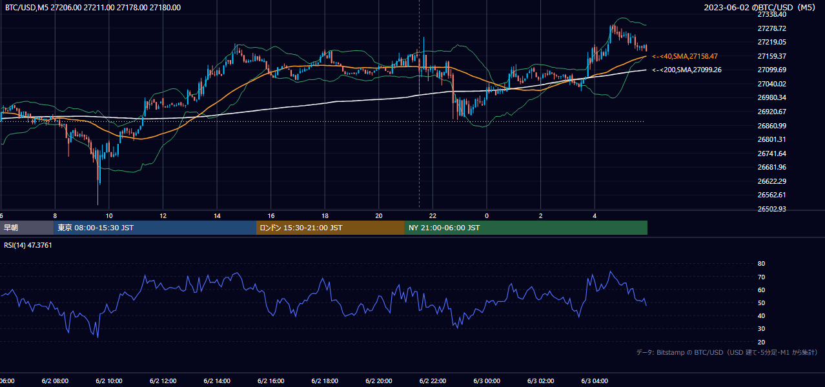Click the RSI scale value 40
Screen dimensions: 825x387
click(761, 315)
